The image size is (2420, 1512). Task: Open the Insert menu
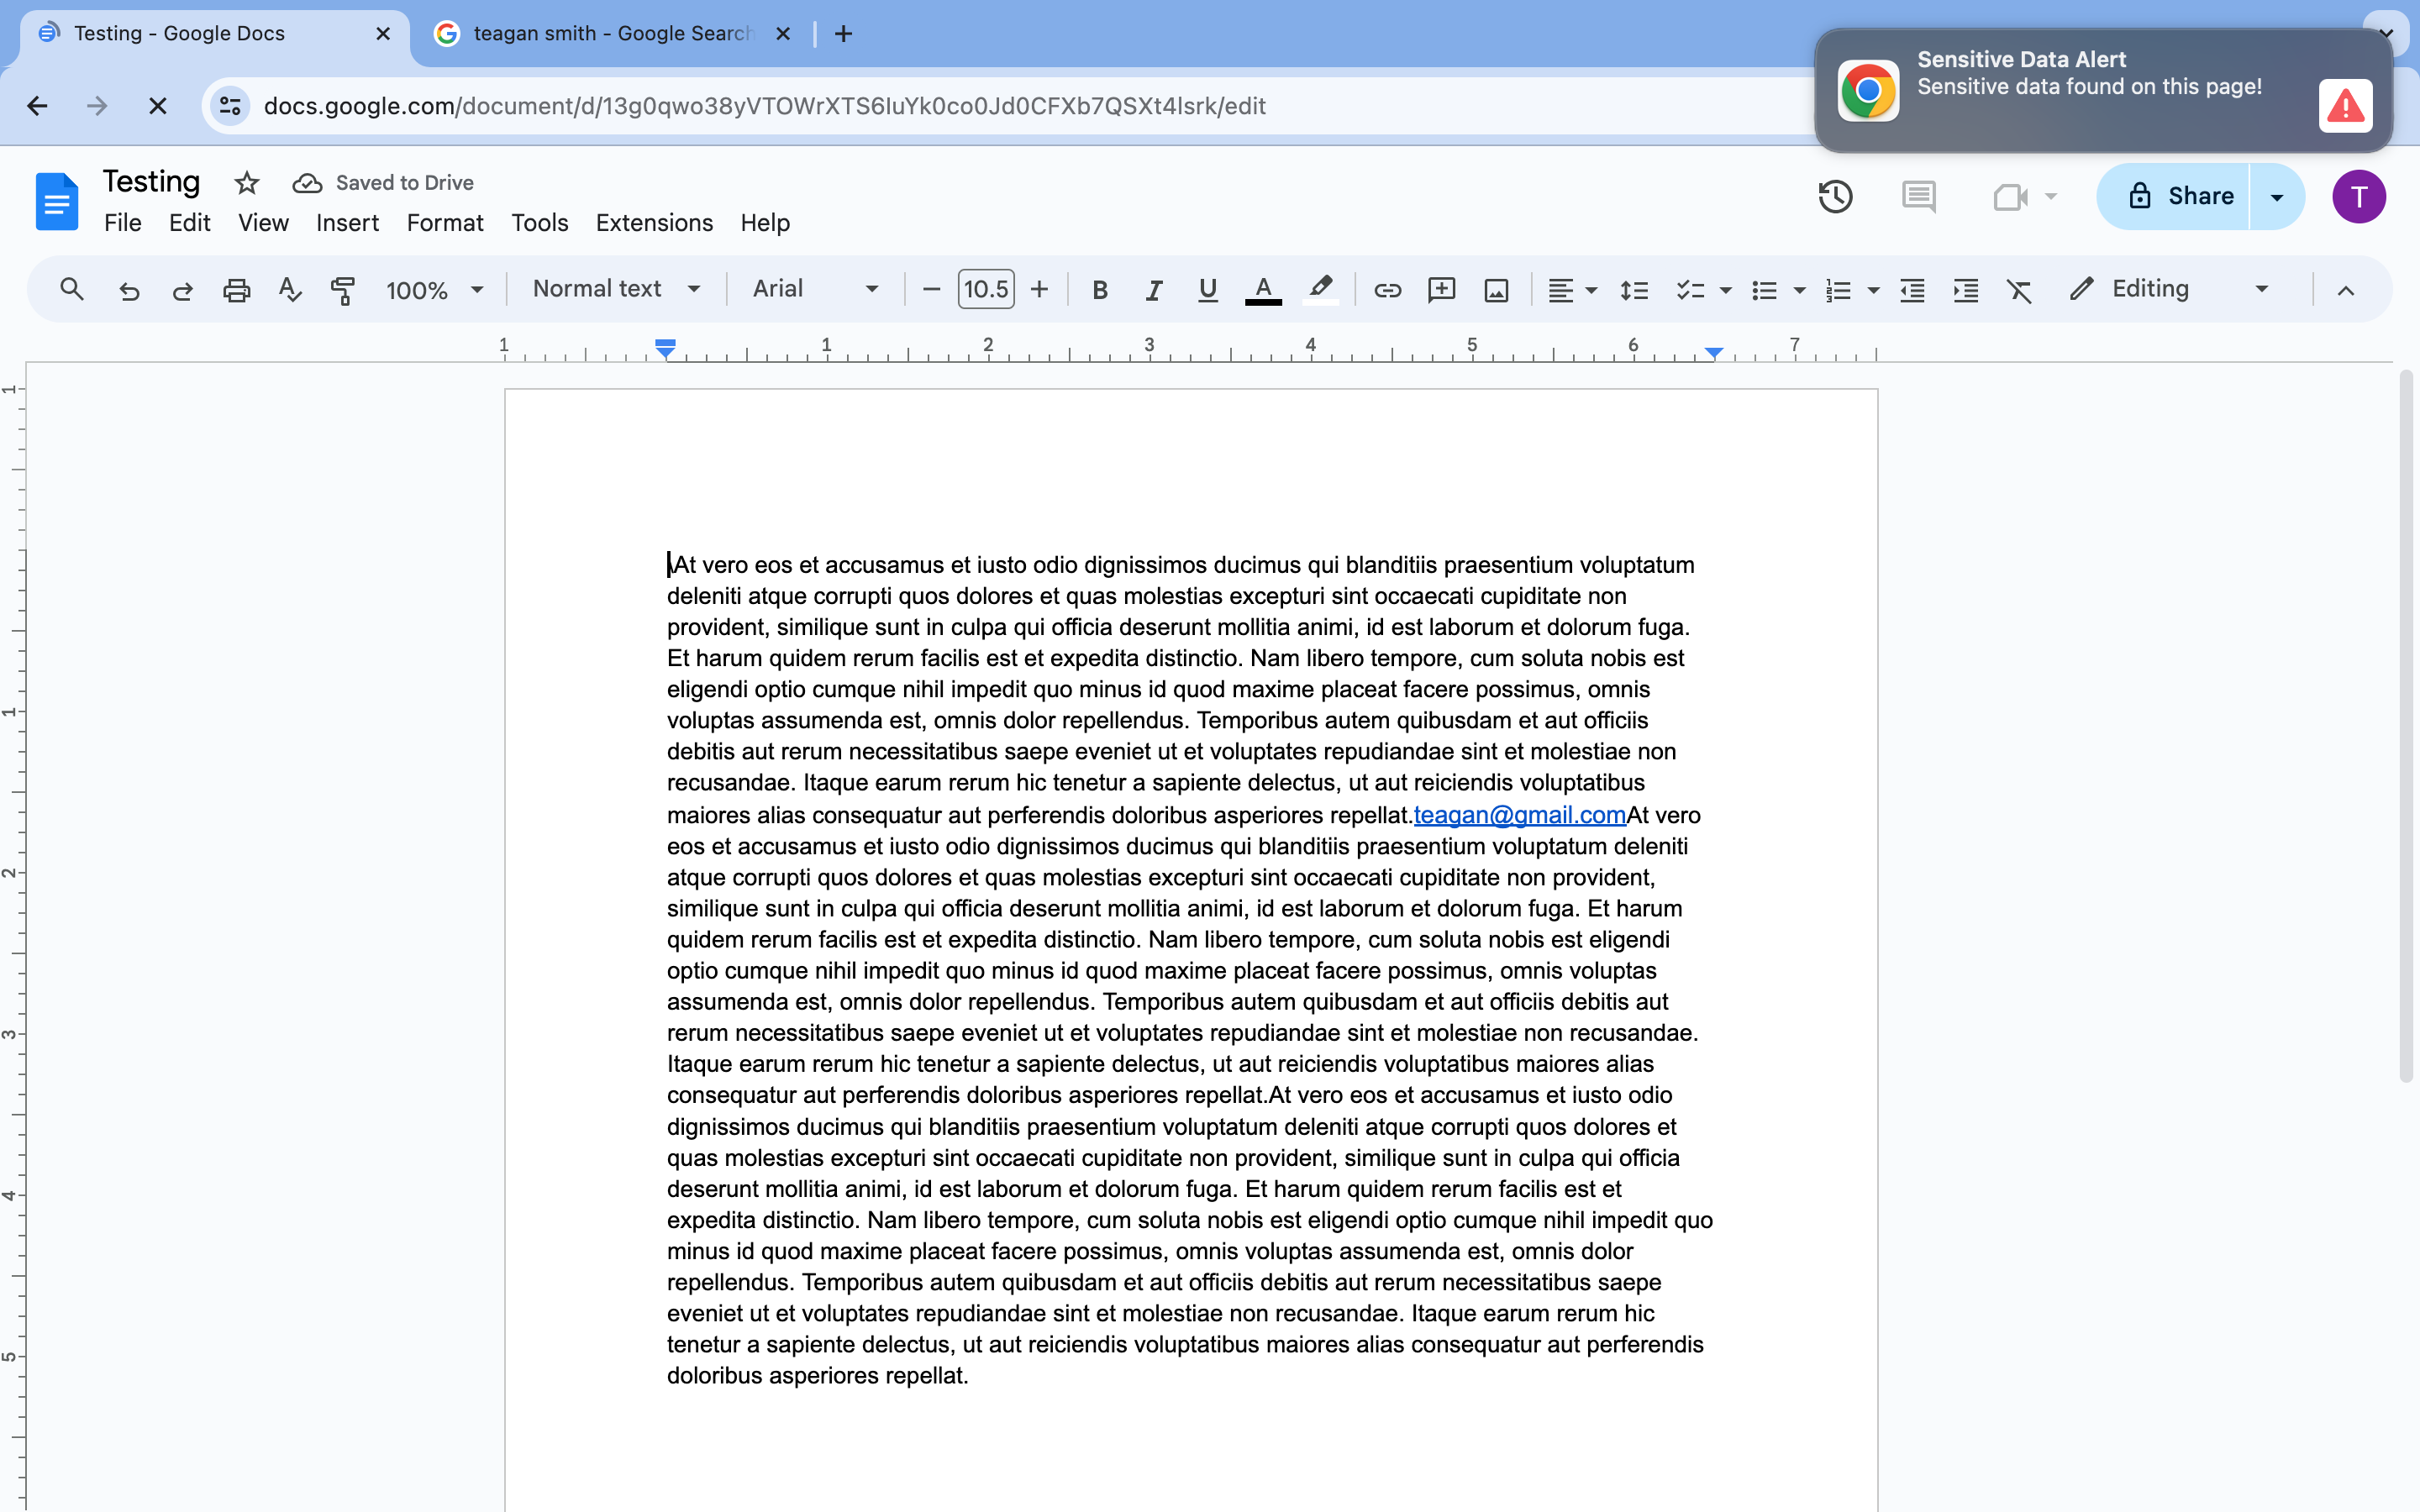coord(347,223)
